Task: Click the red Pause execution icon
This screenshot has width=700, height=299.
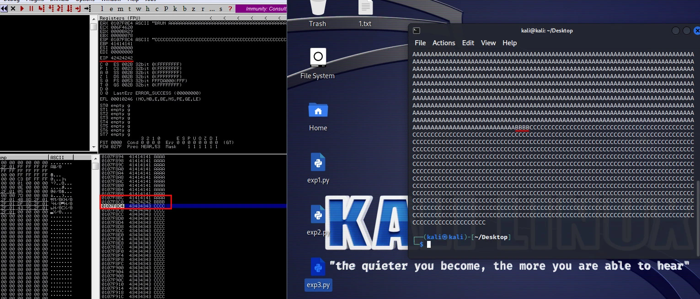Action: coord(31,8)
